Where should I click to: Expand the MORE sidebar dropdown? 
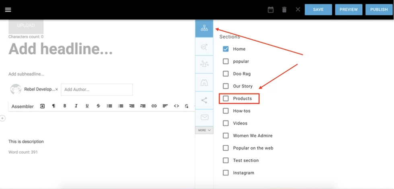[204, 130]
